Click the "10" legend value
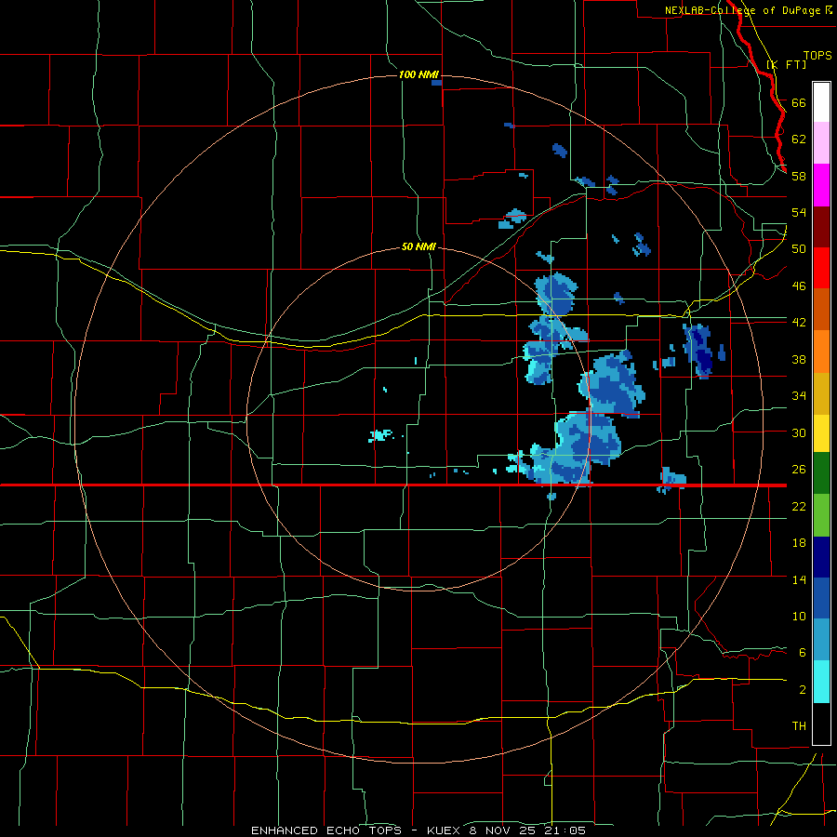The image size is (837, 837). (799, 616)
